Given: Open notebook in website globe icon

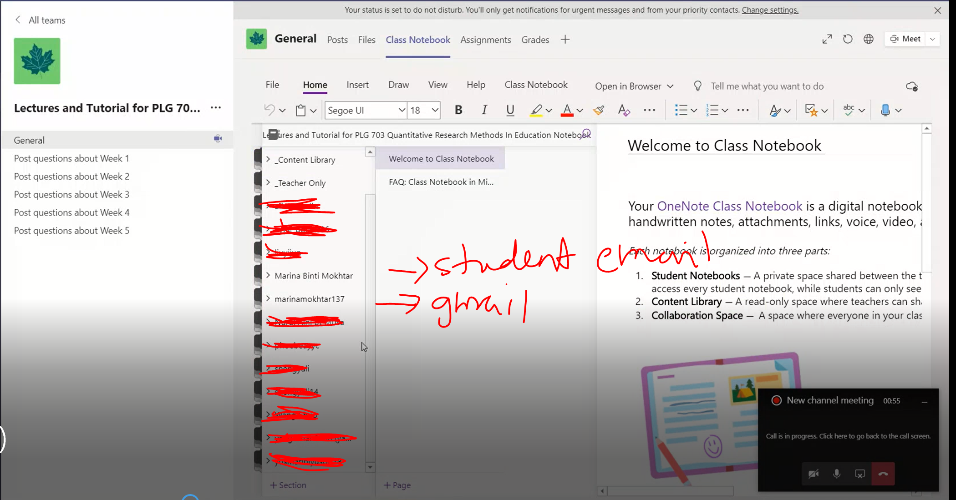Looking at the screenshot, I should pyautogui.click(x=869, y=39).
